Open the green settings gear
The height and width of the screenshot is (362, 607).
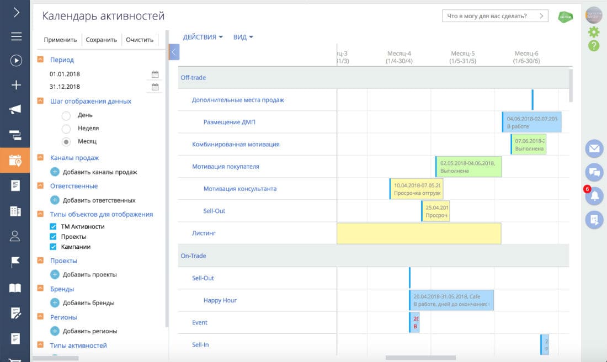593,32
